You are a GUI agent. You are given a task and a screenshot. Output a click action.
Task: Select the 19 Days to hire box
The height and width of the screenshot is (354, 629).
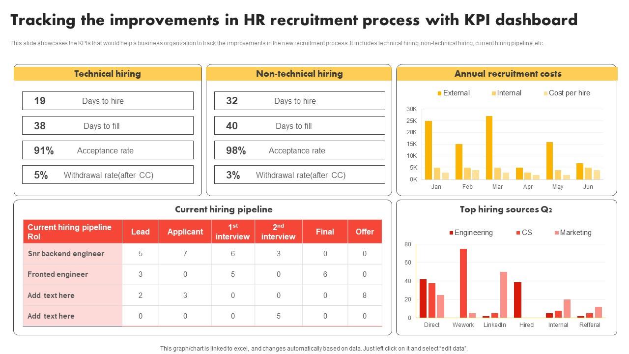click(108, 101)
